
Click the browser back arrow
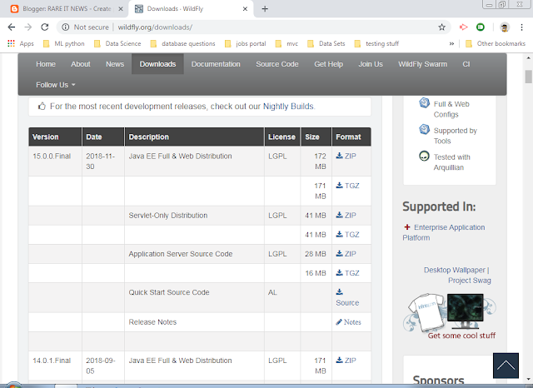coord(11,27)
